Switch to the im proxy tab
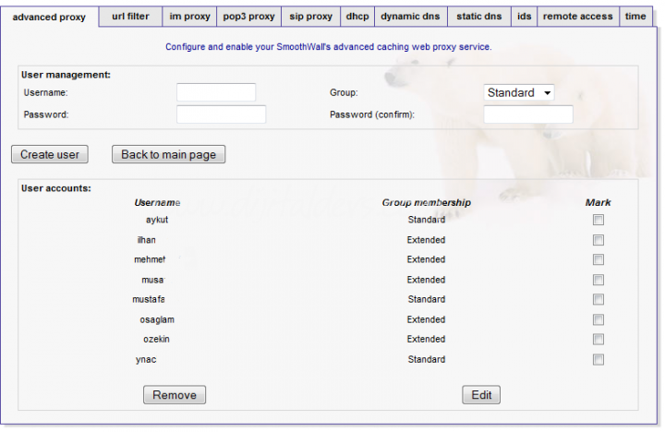Image resolution: width=665 pixels, height=432 pixels. click(x=189, y=17)
